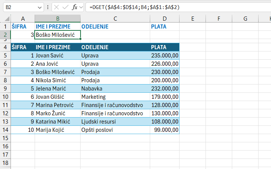This screenshot has height=169, width=271.
Task: Click the PLATA header cell in the blue table row
Action: tap(164, 47)
